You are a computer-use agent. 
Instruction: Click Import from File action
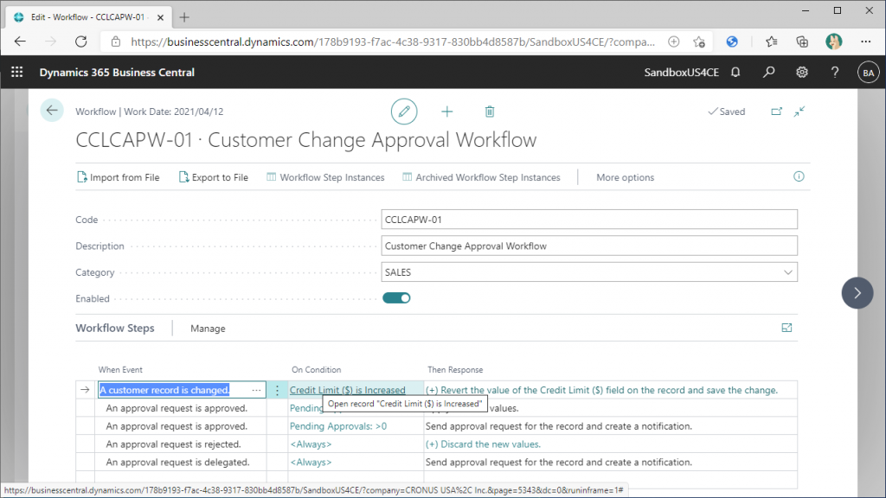(x=118, y=177)
